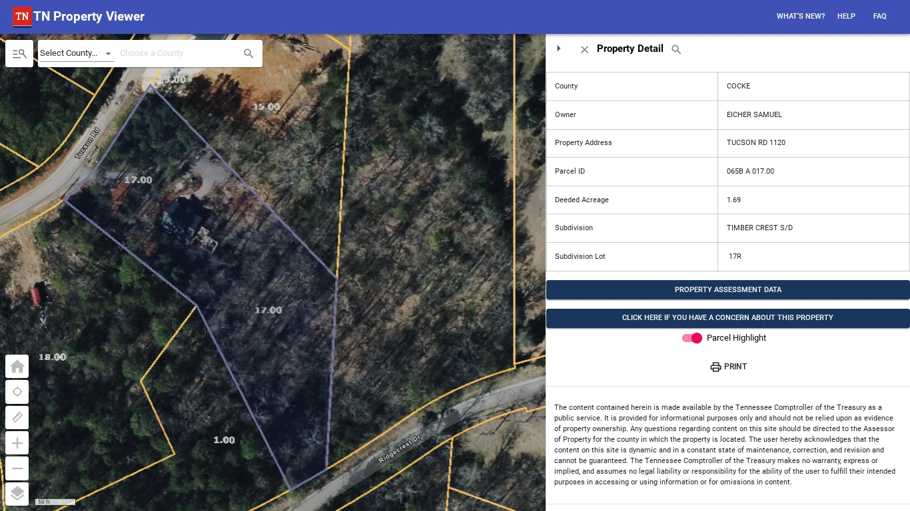Select the measure ruler tool

coord(17,418)
